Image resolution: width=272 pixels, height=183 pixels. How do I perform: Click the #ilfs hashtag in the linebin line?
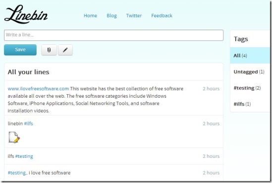28,124
